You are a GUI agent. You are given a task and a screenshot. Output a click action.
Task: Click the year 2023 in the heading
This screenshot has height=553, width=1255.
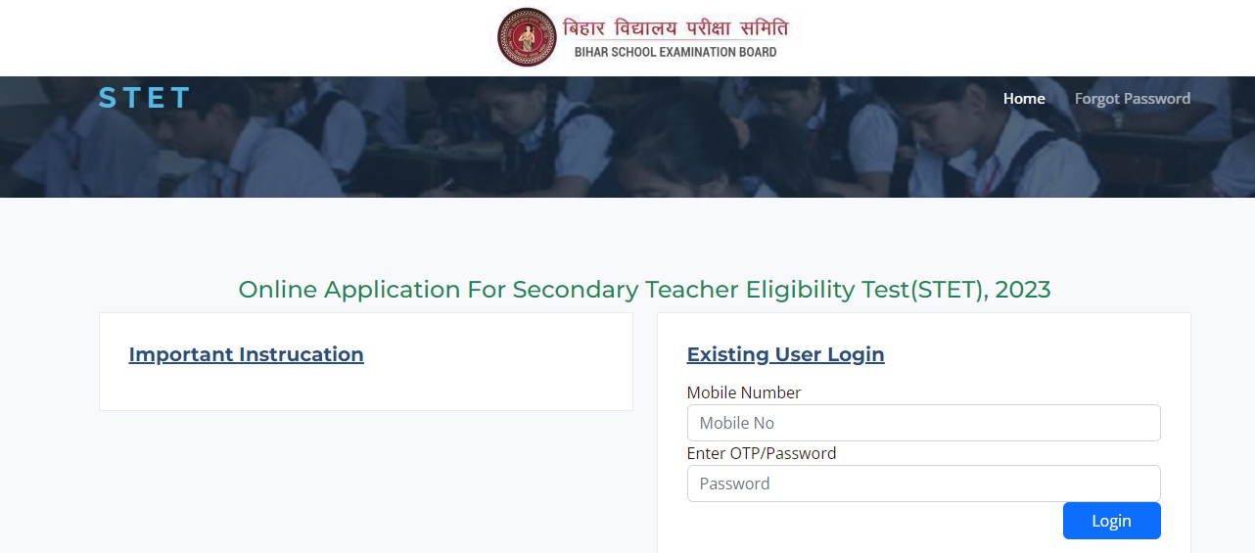pos(1022,290)
